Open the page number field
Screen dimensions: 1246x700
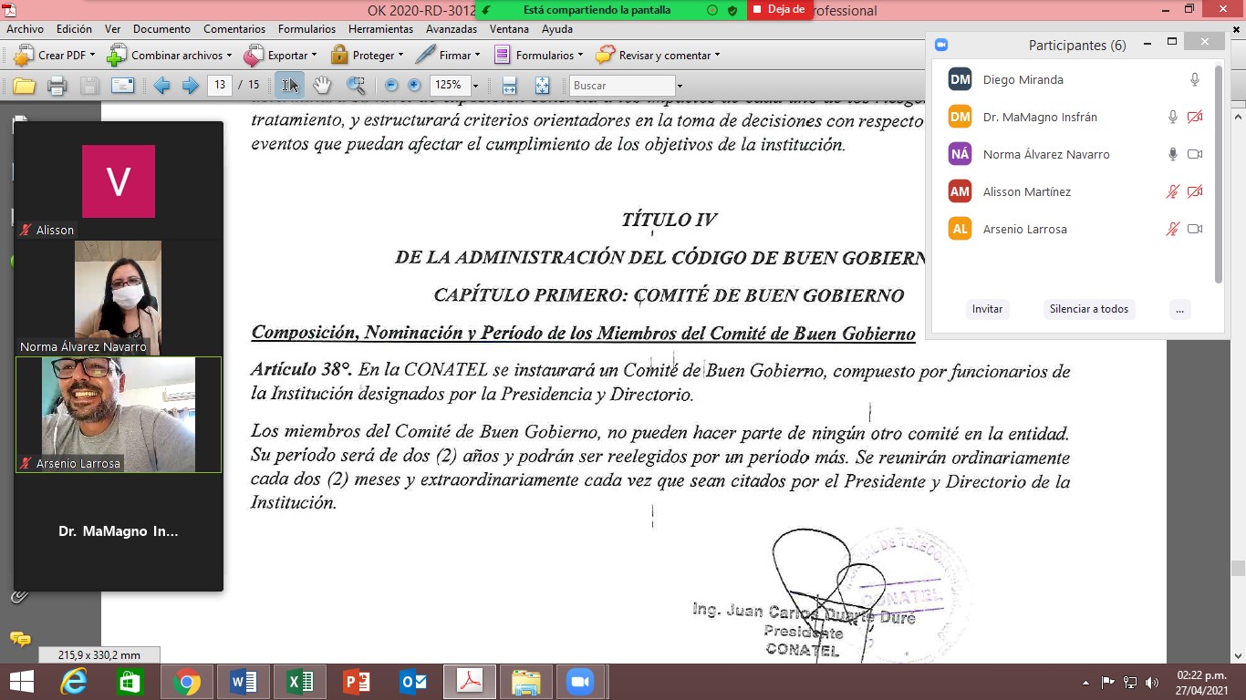point(219,85)
